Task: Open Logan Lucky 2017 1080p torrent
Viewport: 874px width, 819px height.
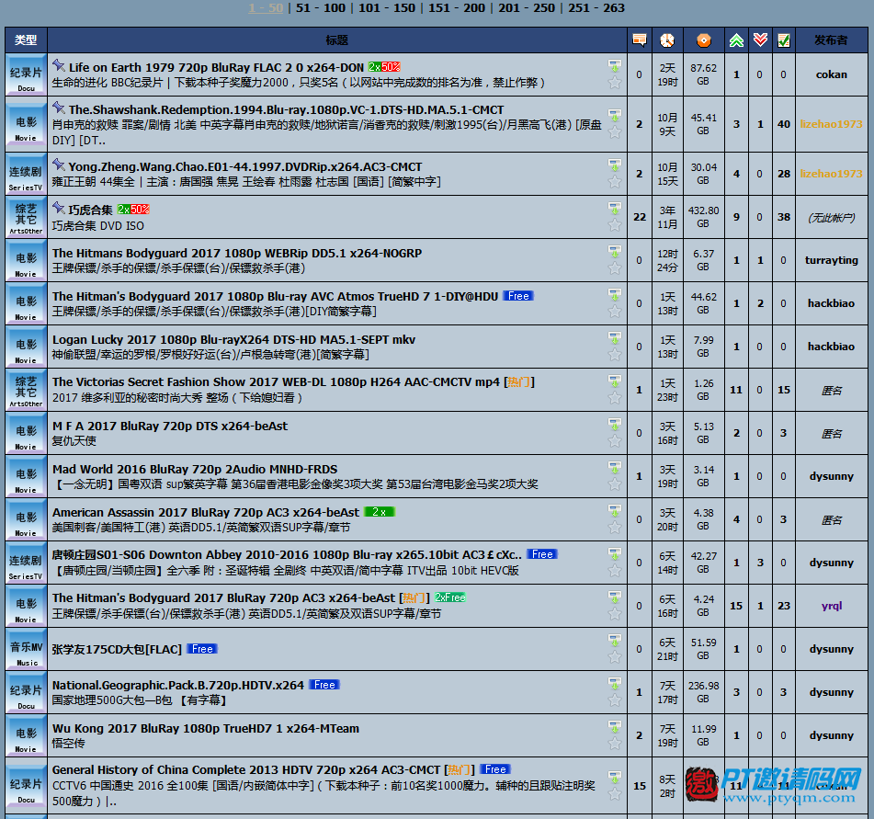Action: [x=233, y=339]
